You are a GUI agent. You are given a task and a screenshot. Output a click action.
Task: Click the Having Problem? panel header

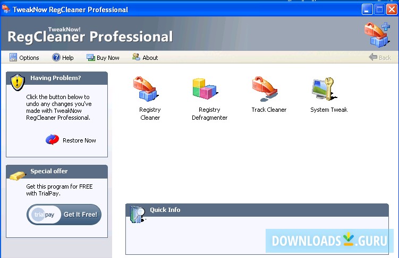click(57, 78)
